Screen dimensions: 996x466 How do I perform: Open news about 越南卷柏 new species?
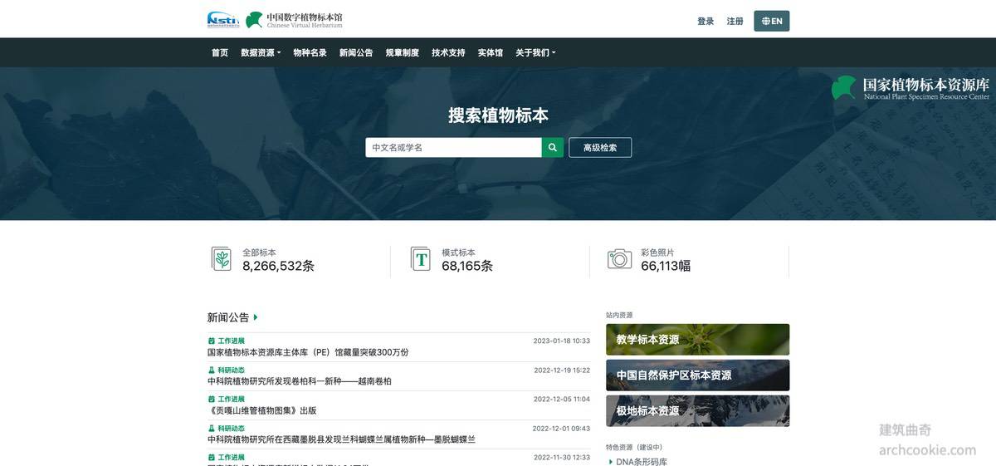click(300, 381)
